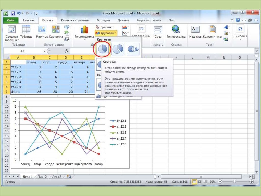Select sheet tab Лист1
Viewport: 261px width, 196px height.
(28, 177)
